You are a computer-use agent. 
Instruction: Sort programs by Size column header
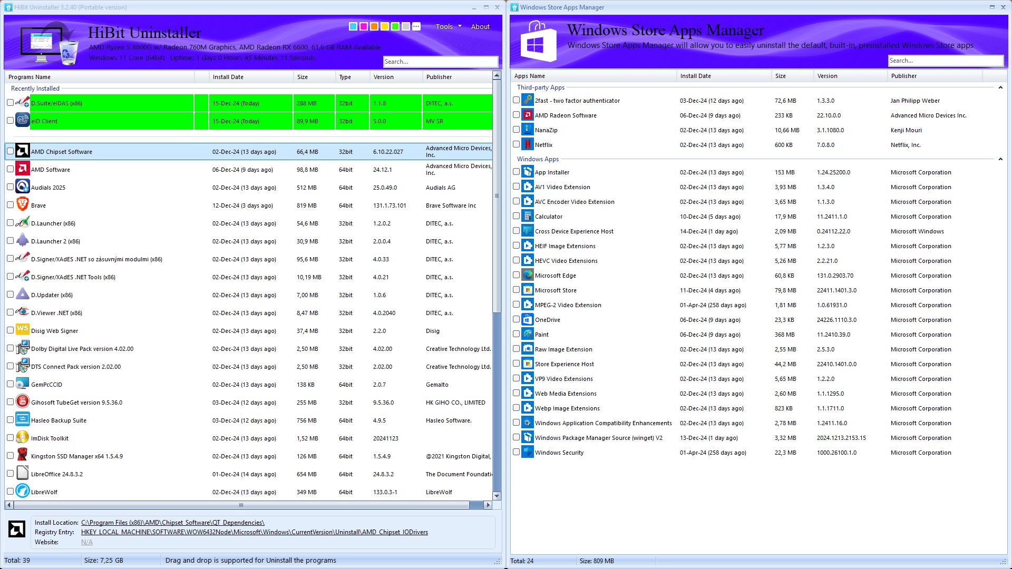(x=315, y=77)
